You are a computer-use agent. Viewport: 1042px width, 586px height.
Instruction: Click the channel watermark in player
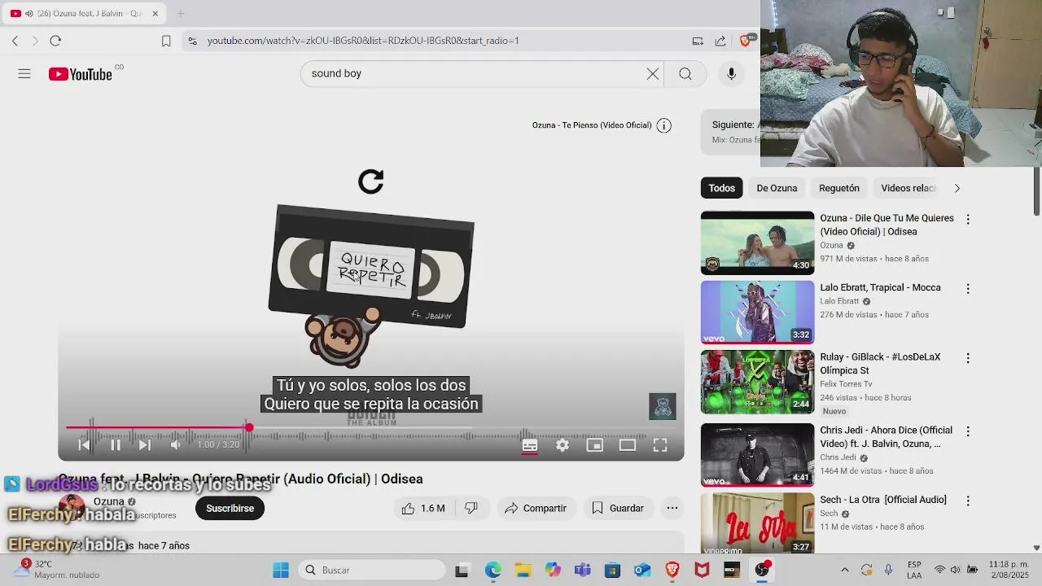663,407
